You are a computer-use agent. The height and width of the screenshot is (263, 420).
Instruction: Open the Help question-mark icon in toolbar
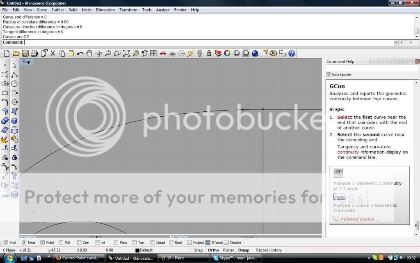tap(292, 53)
